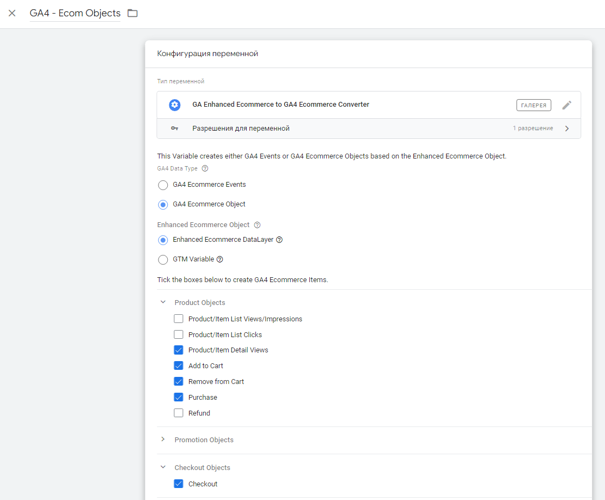This screenshot has height=500, width=605.
Task: Click the Tick the boxes below instruction text
Action: (242, 280)
